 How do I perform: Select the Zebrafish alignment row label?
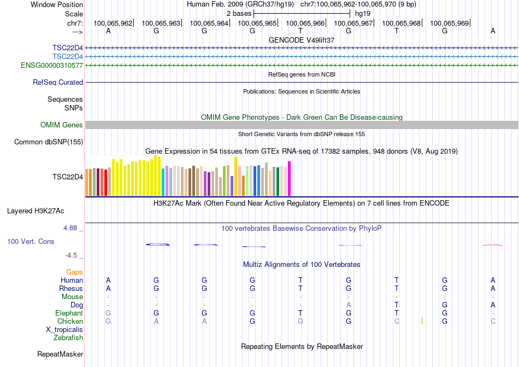click(x=68, y=338)
